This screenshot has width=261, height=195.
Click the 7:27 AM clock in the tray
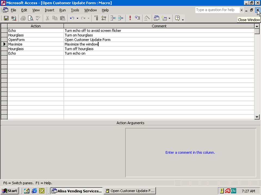pos(248,191)
